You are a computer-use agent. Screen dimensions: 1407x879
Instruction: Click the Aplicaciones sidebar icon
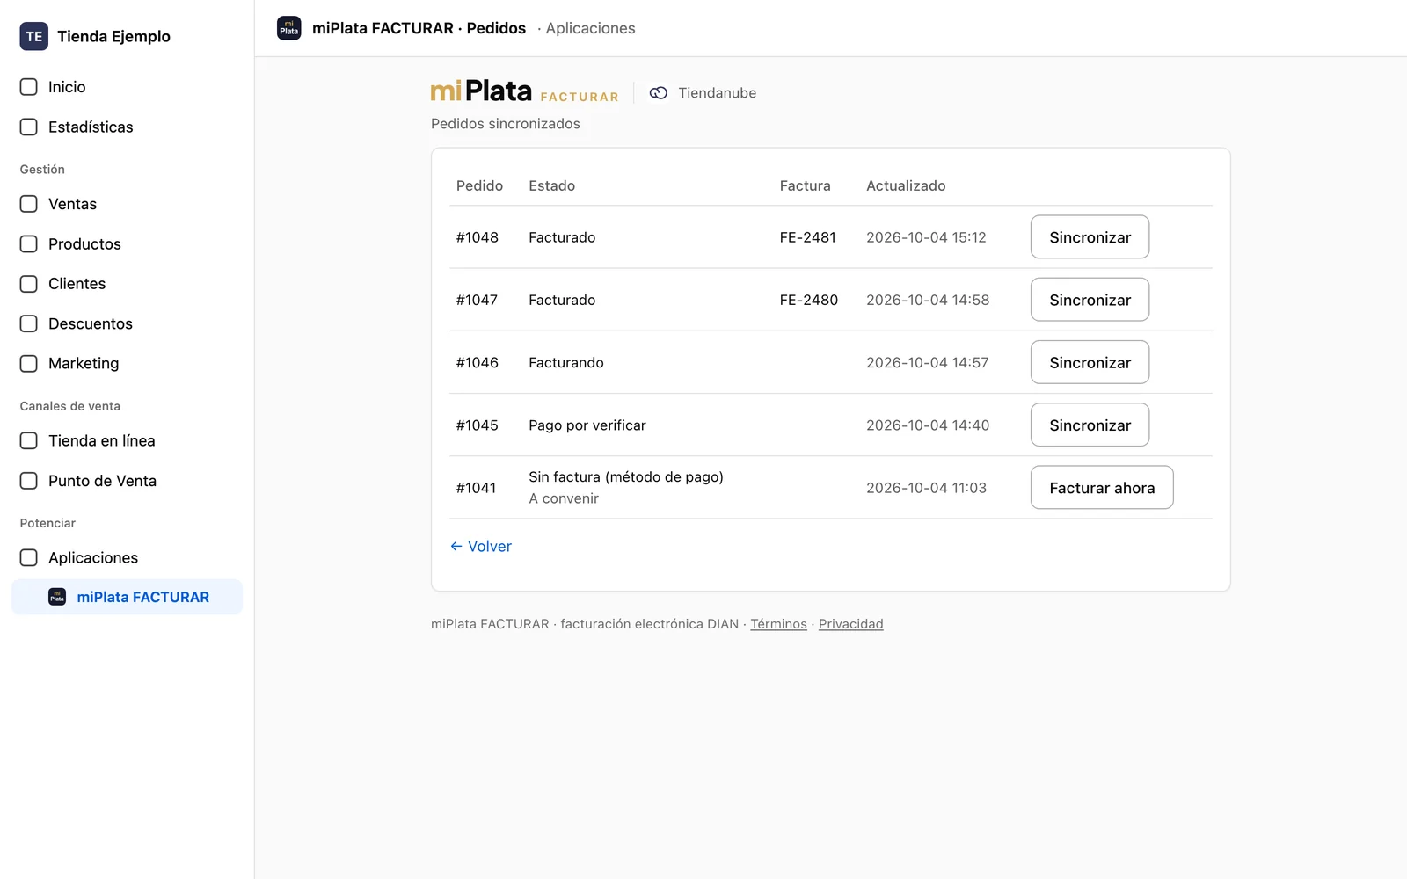[29, 557]
